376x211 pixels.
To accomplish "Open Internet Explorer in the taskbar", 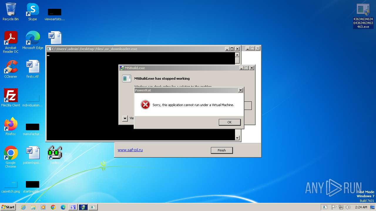I will coord(23,207).
